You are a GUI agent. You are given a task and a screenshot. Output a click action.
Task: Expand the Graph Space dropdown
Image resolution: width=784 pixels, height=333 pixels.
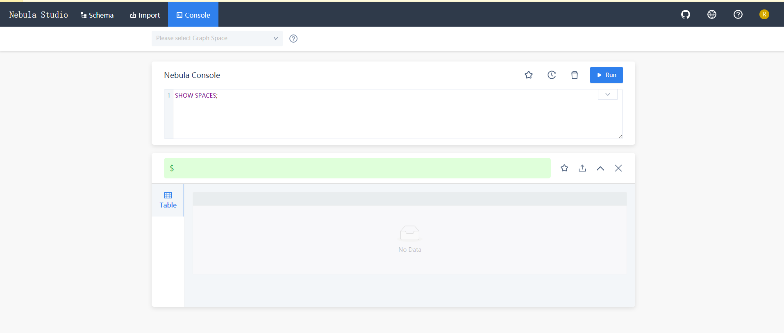217,39
